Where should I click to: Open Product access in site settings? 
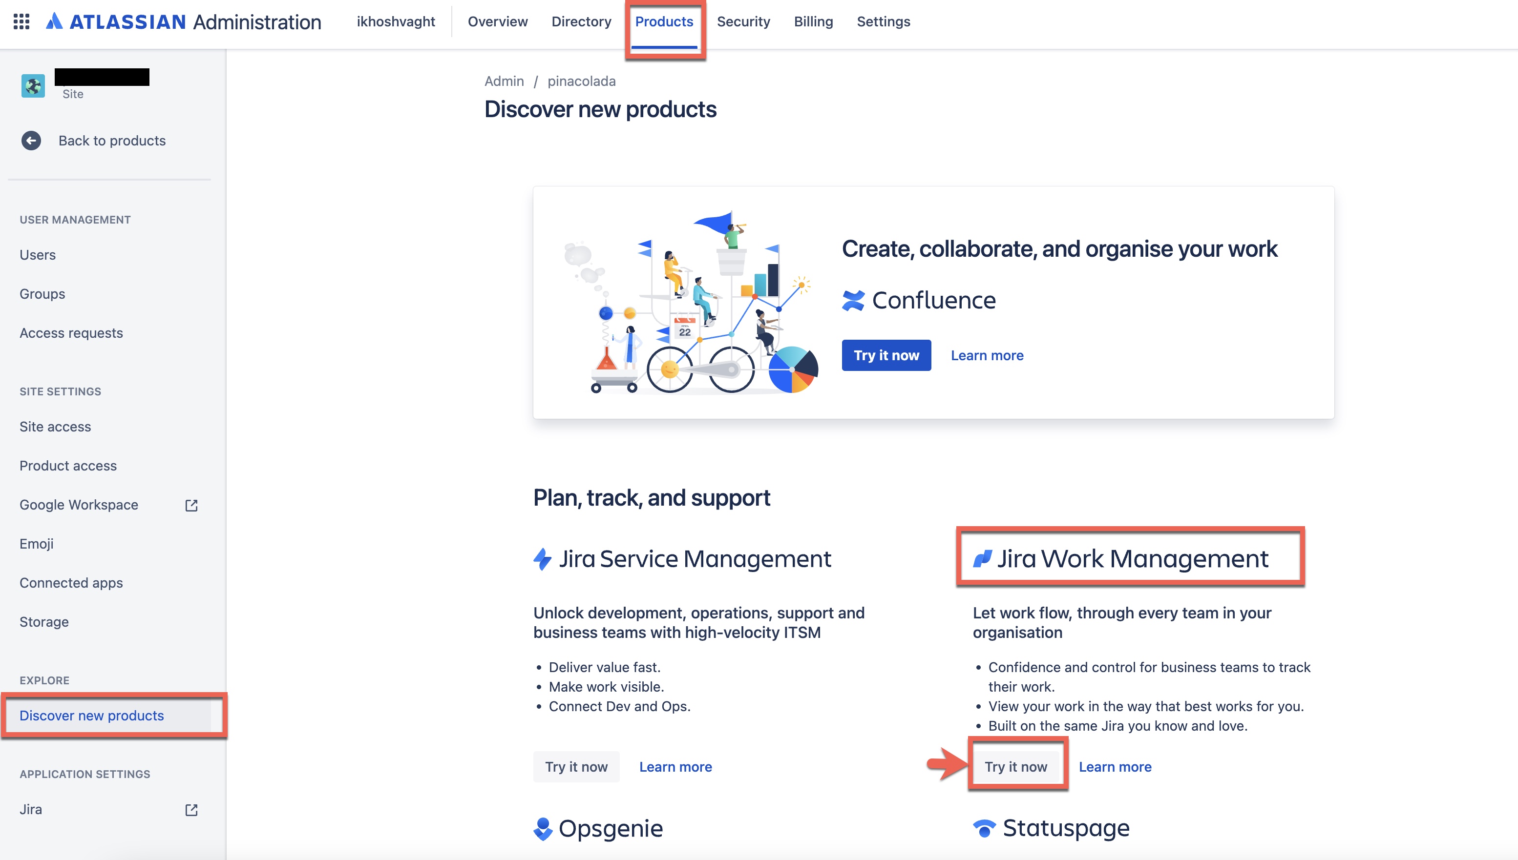[68, 466]
